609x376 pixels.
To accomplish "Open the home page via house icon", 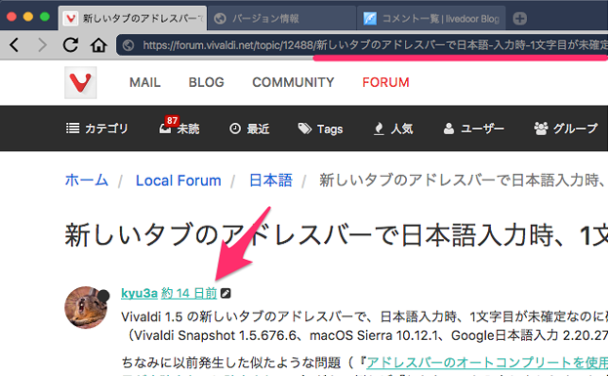I will pyautogui.click(x=99, y=45).
